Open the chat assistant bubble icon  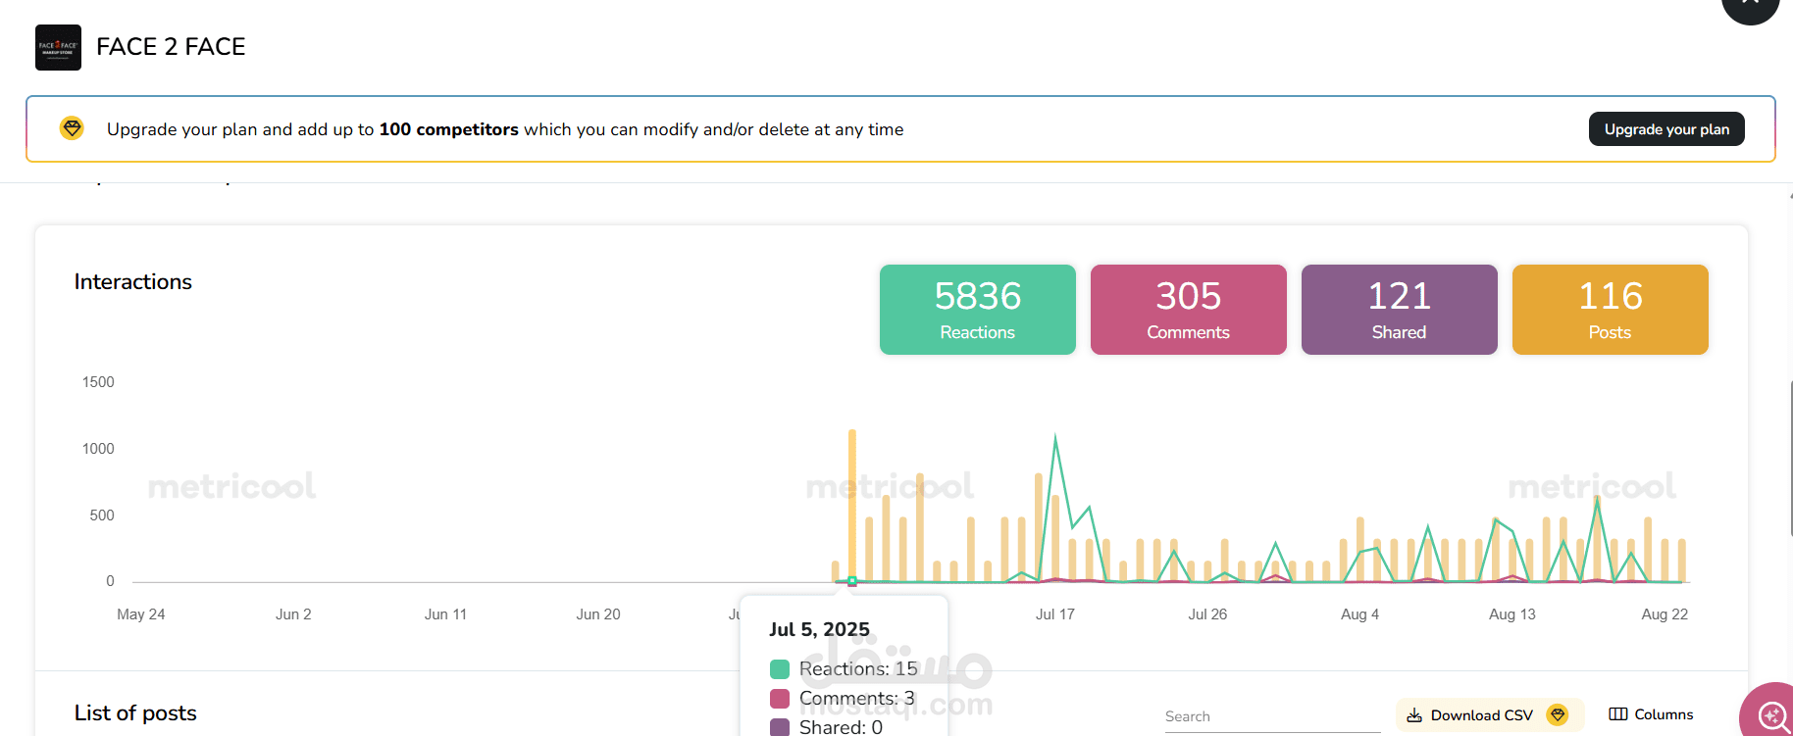(1770, 715)
